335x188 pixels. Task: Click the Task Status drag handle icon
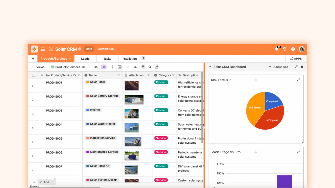coord(256,80)
